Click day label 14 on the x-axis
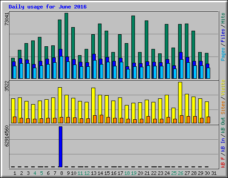The width and height of the screenshot is (228, 178). click(100, 173)
